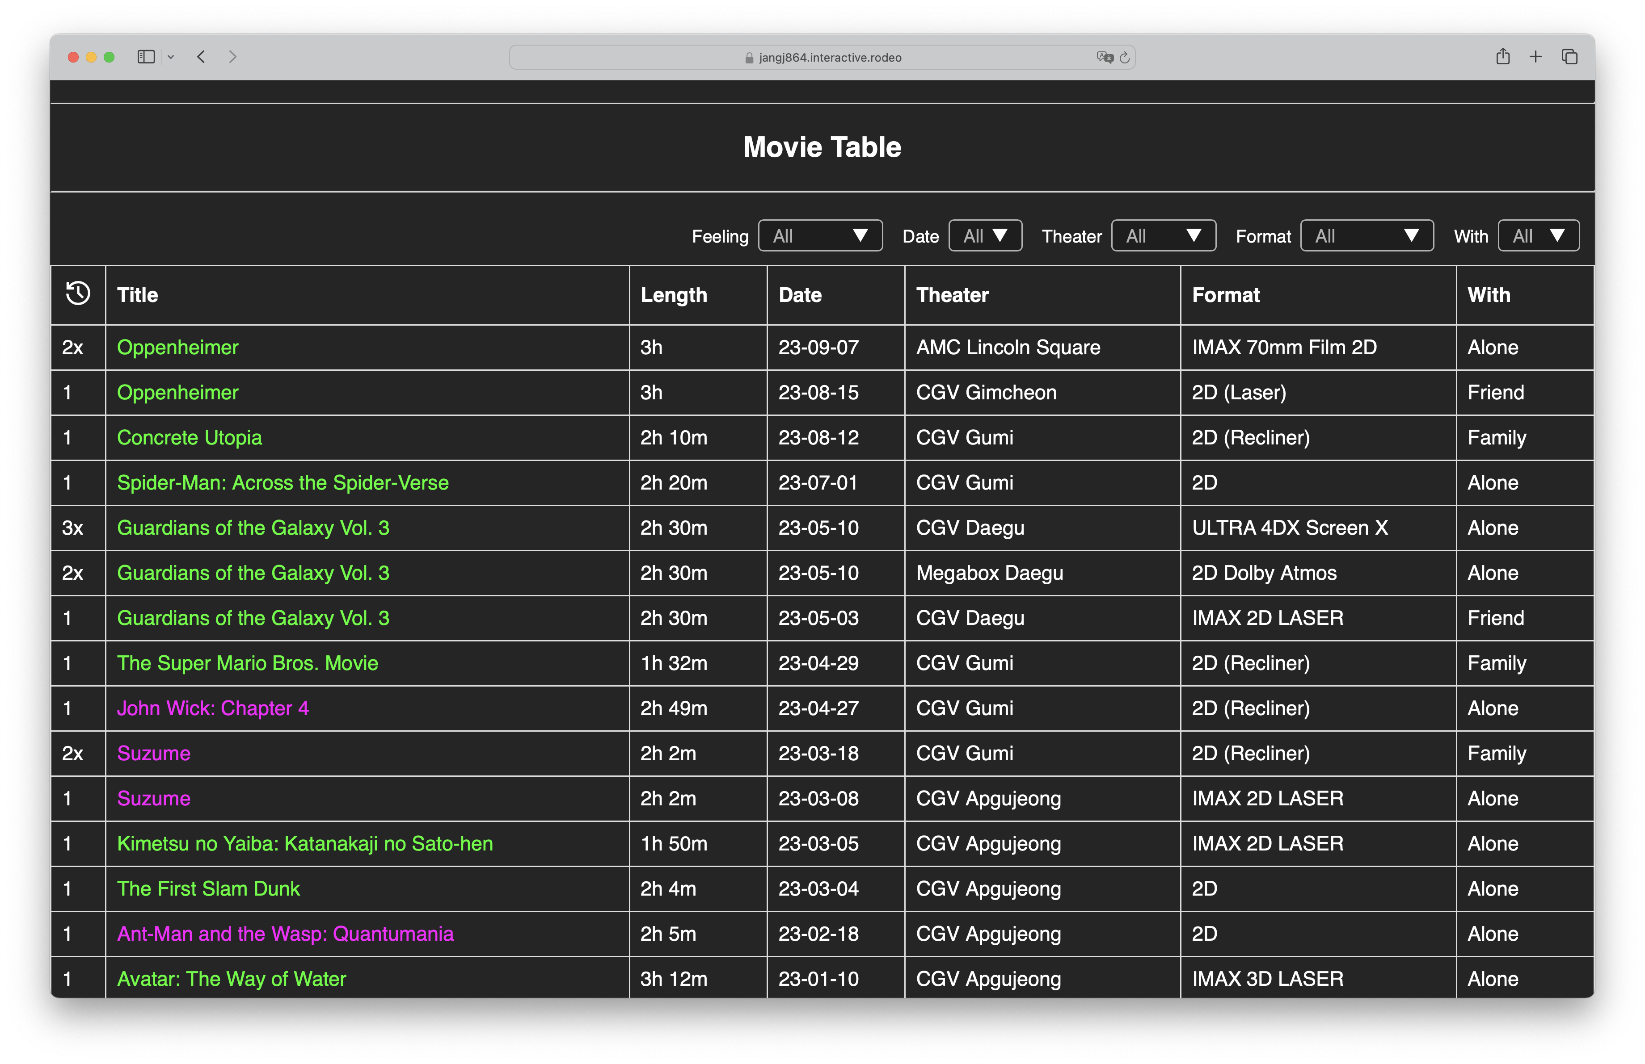Open the Share icon in toolbar
Image resolution: width=1645 pixels, height=1064 pixels.
(x=1502, y=57)
